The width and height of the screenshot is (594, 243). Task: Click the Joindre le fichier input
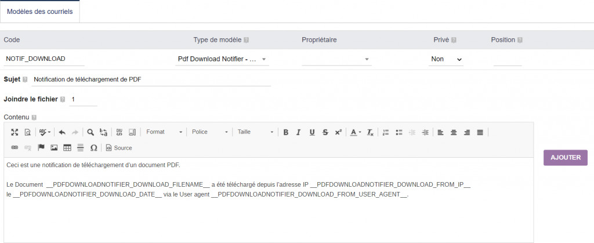pos(84,100)
